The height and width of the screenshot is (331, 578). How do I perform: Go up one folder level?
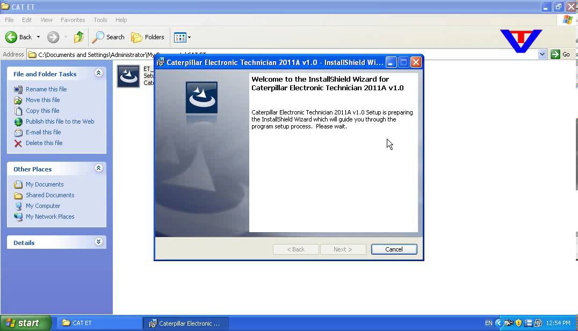pyautogui.click(x=78, y=37)
